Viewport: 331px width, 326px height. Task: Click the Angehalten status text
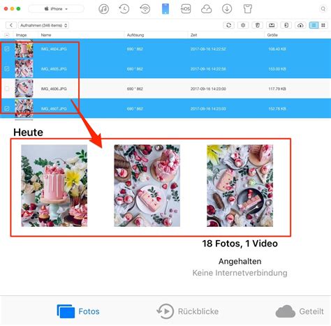(x=240, y=261)
